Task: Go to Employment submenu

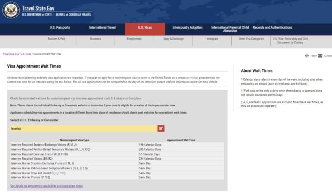Action: coord(134,39)
